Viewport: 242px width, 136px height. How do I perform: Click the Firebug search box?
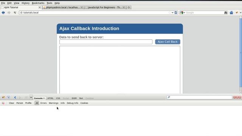pos(199,97)
